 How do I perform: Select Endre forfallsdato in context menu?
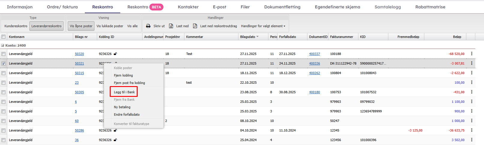click(127, 115)
